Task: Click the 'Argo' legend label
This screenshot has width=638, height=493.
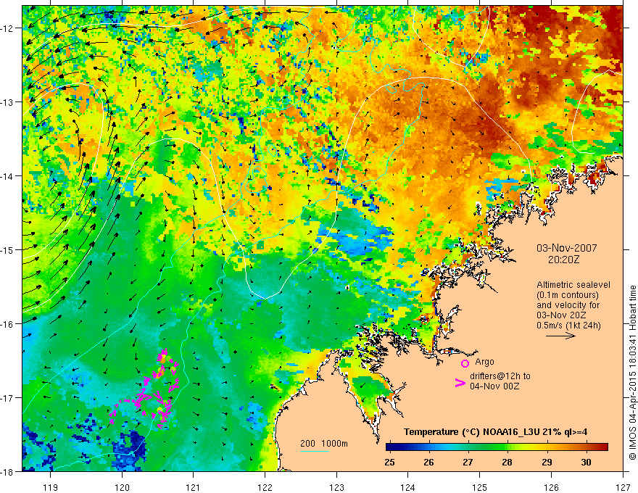Action: [x=484, y=362]
